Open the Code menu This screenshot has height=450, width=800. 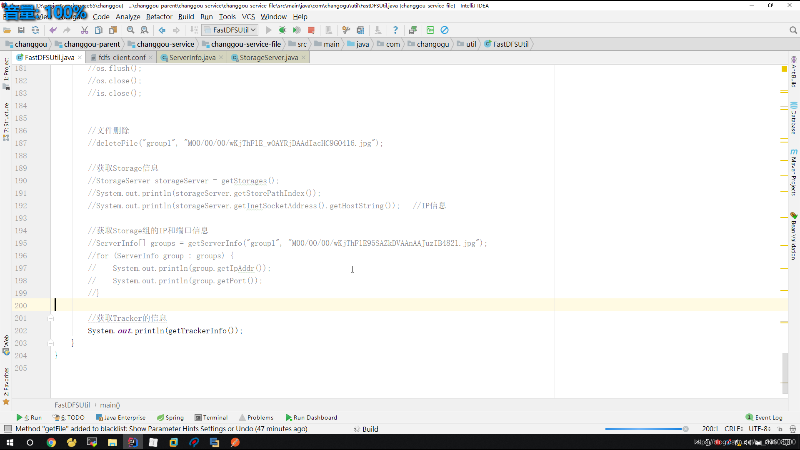point(101,17)
